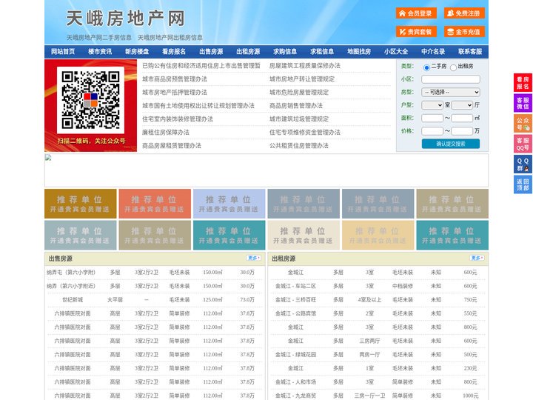This screenshot has height=400, width=533.
Task: Click the QR code image
Action: point(90,100)
